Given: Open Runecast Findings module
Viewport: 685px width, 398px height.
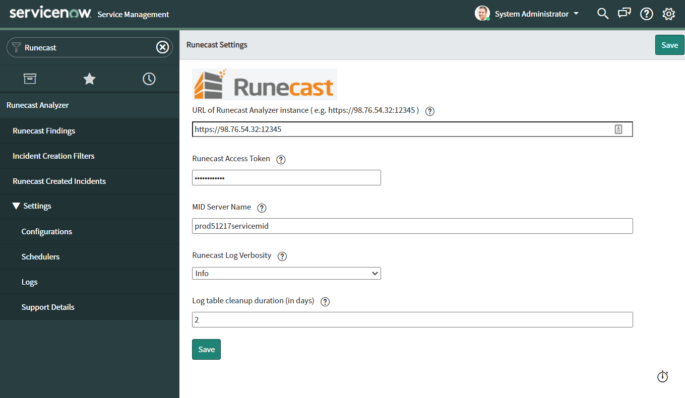Looking at the screenshot, I should [x=44, y=131].
